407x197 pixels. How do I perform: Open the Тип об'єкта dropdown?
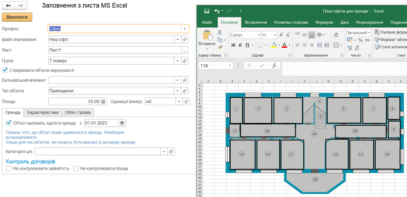pyautogui.click(x=178, y=91)
